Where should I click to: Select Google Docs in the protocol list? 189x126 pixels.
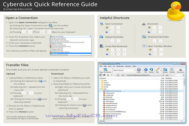[71, 53]
